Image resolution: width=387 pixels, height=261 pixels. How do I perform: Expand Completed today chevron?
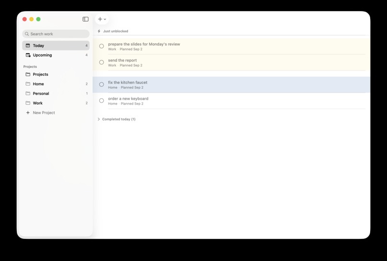[x=99, y=119]
